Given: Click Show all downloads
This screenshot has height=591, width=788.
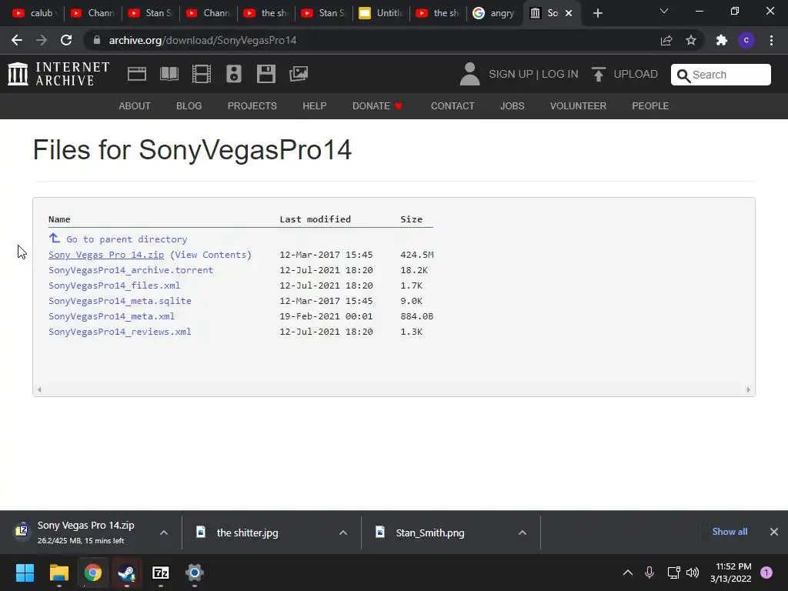Looking at the screenshot, I should [x=730, y=532].
